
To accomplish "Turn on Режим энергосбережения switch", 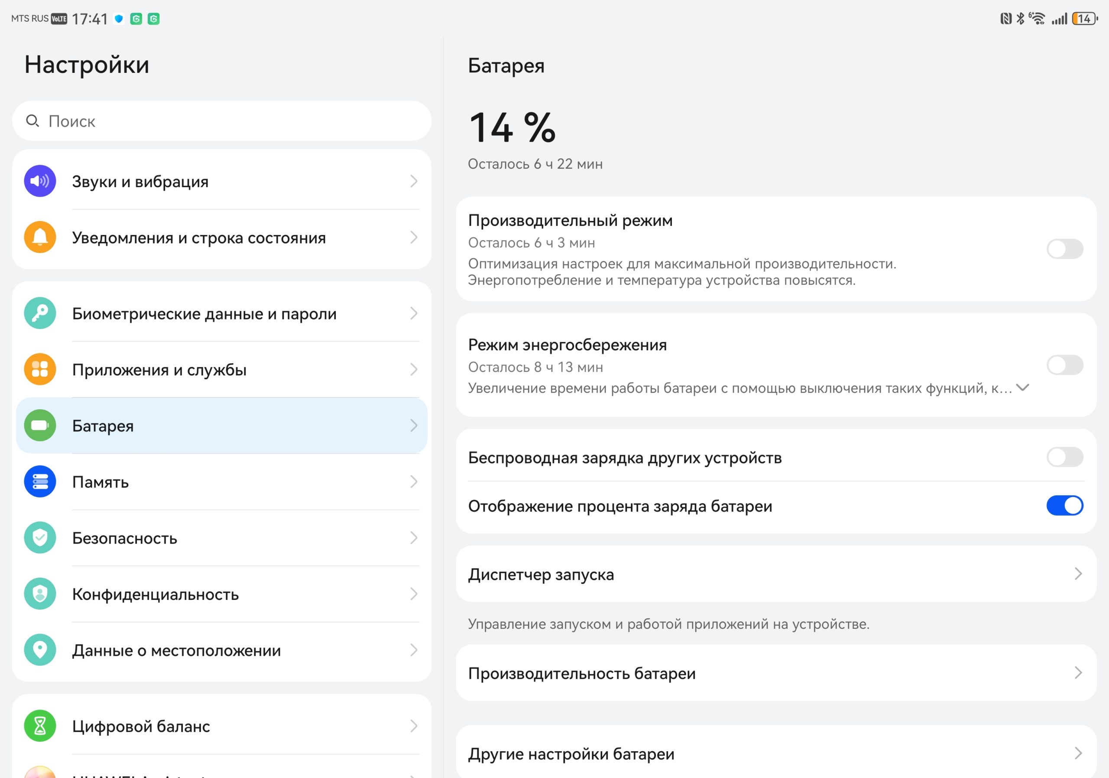I will [x=1064, y=365].
